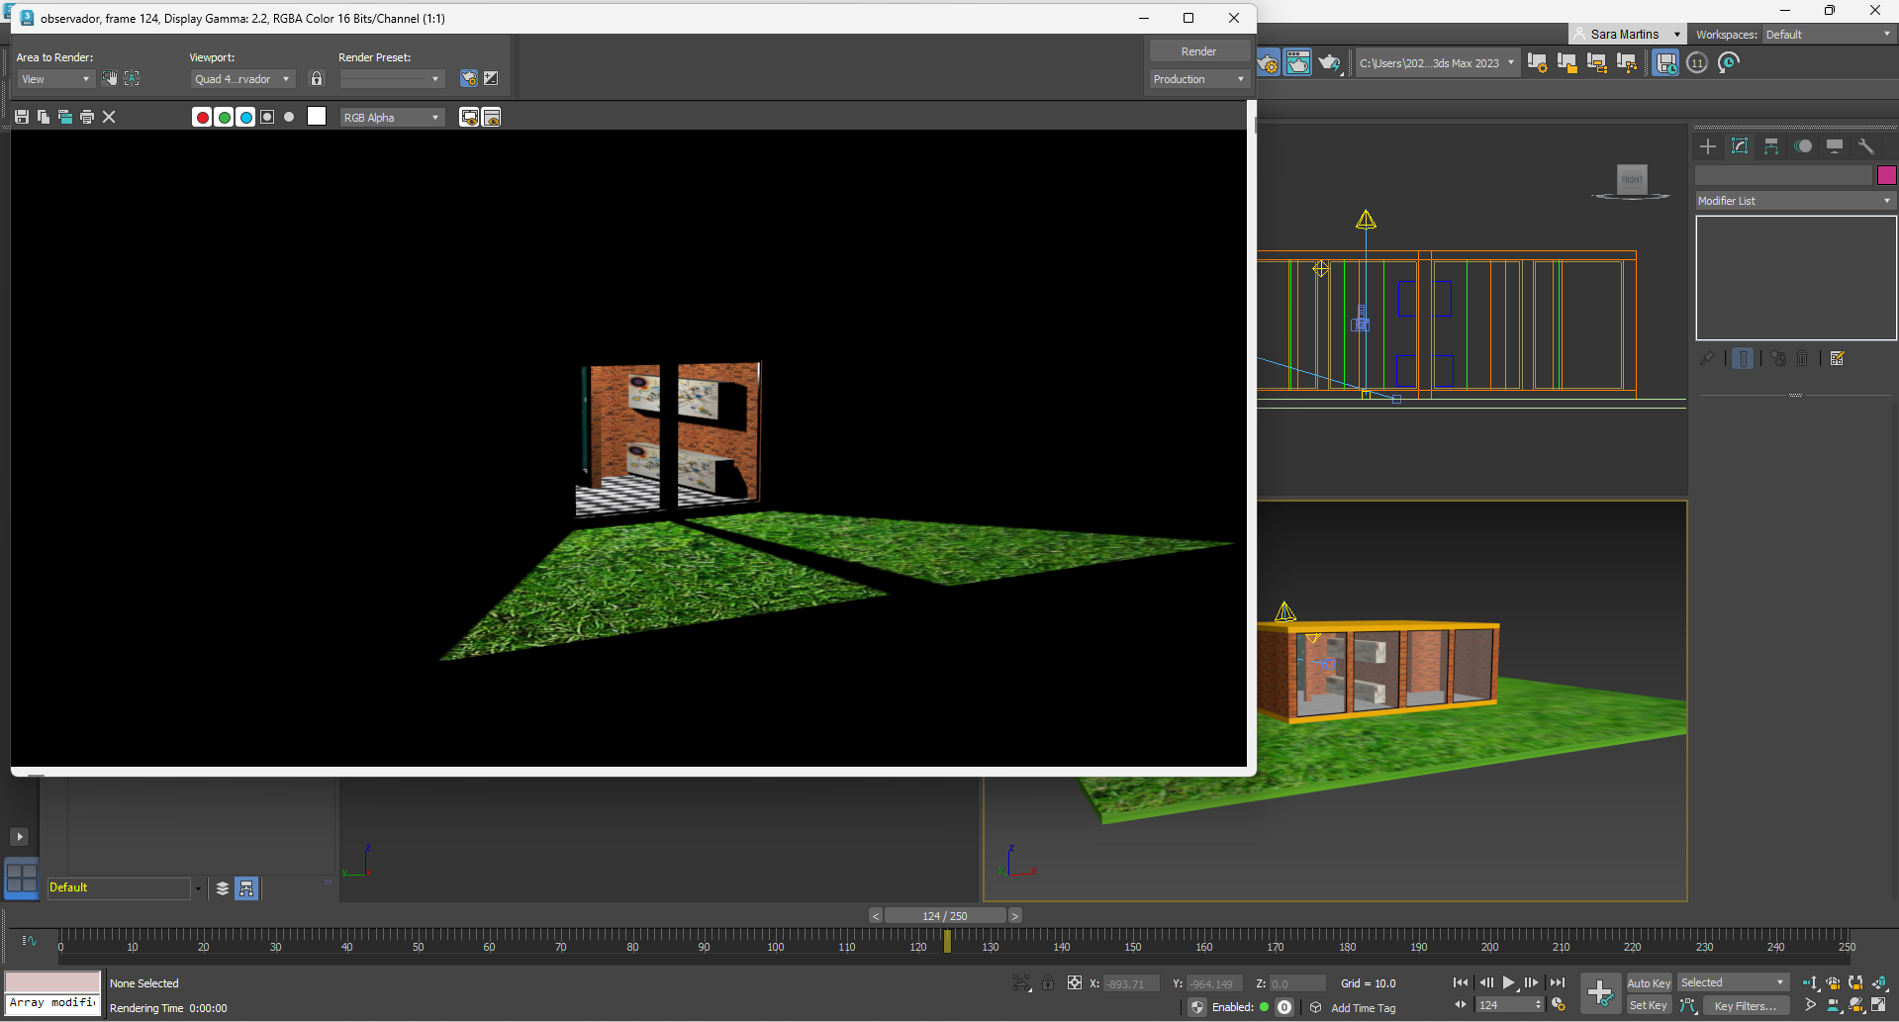The height and width of the screenshot is (1022, 1899).
Task: Toggle the viewport lock to render
Action: pos(317,79)
